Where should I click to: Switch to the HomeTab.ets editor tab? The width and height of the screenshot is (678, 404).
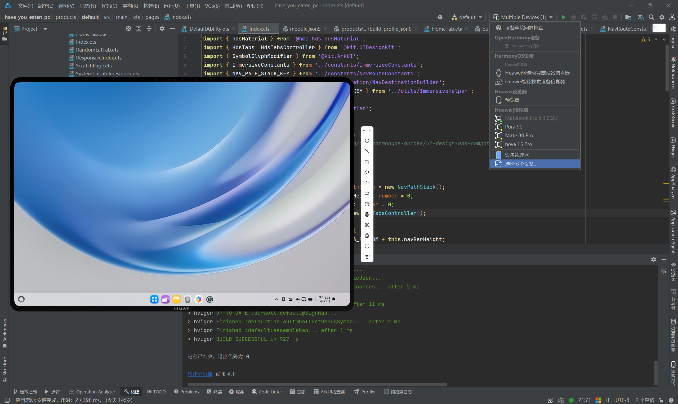[x=447, y=29]
